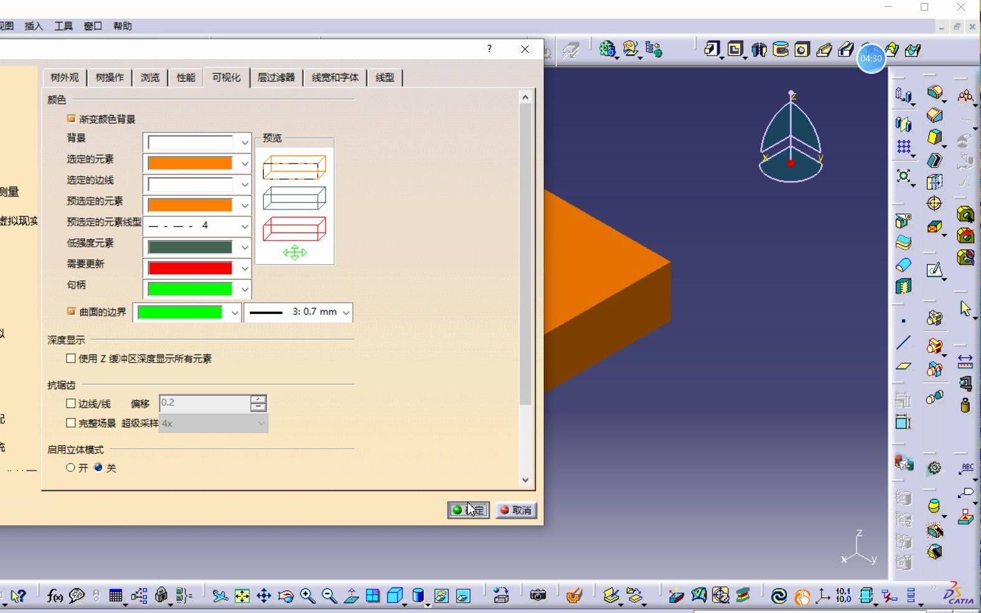Open the 帮助 menu
The width and height of the screenshot is (981, 613).
click(x=123, y=26)
